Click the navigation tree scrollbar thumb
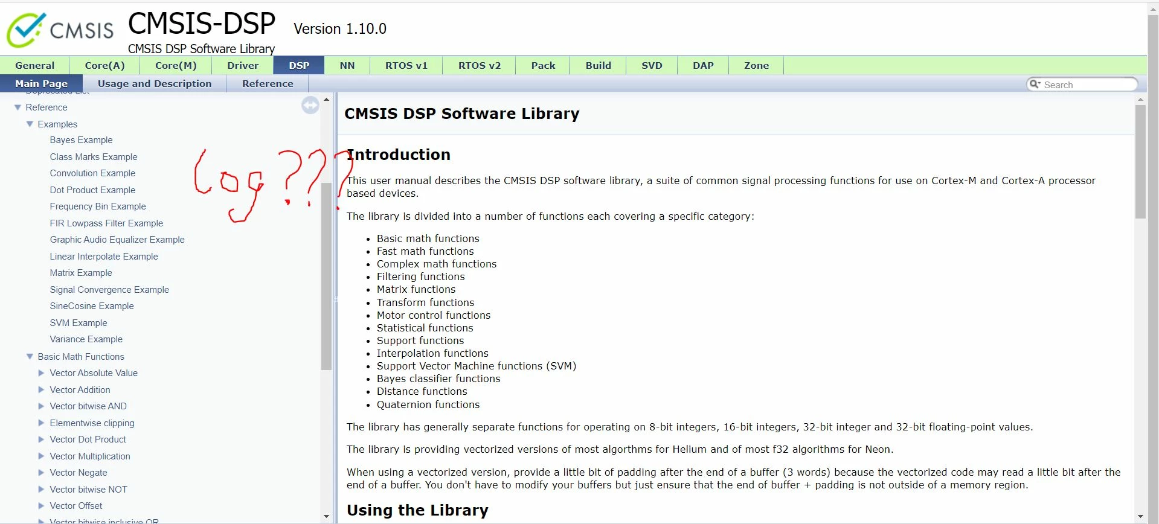The image size is (1159, 524). (327, 276)
